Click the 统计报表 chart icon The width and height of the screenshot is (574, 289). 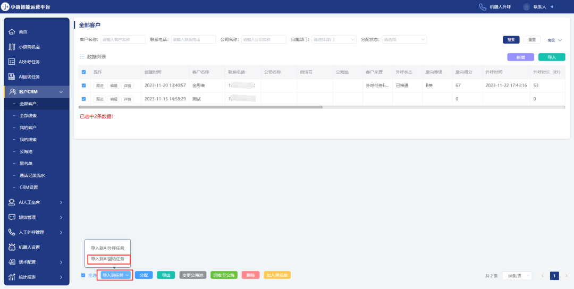[x=12, y=277]
